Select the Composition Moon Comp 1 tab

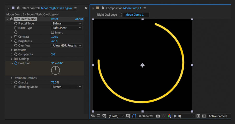(x=124, y=8)
